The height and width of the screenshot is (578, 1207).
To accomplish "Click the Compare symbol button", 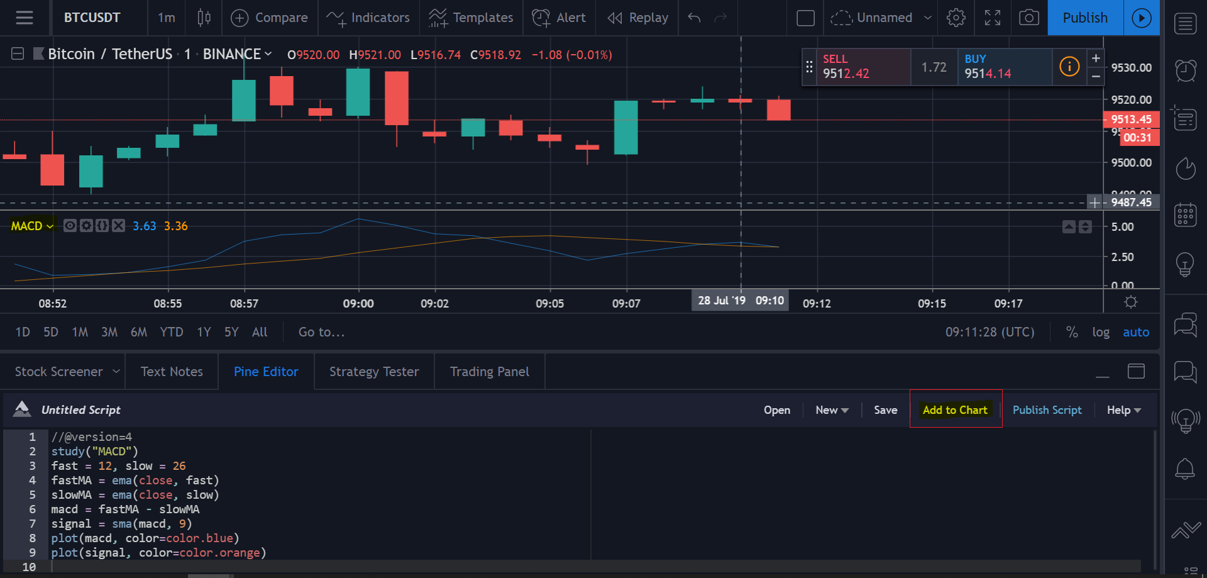I will tap(270, 18).
